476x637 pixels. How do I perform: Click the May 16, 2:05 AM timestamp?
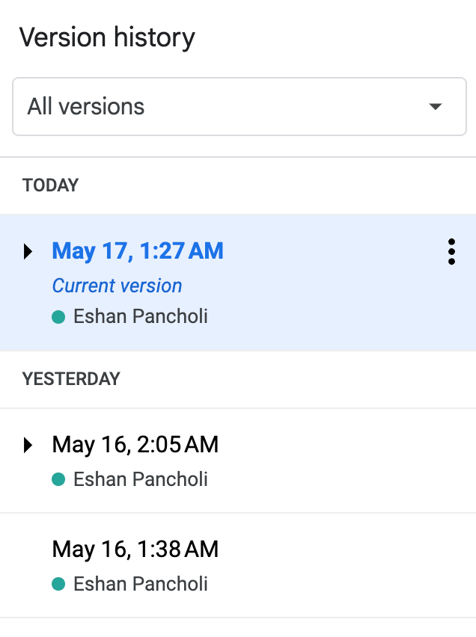[134, 444]
